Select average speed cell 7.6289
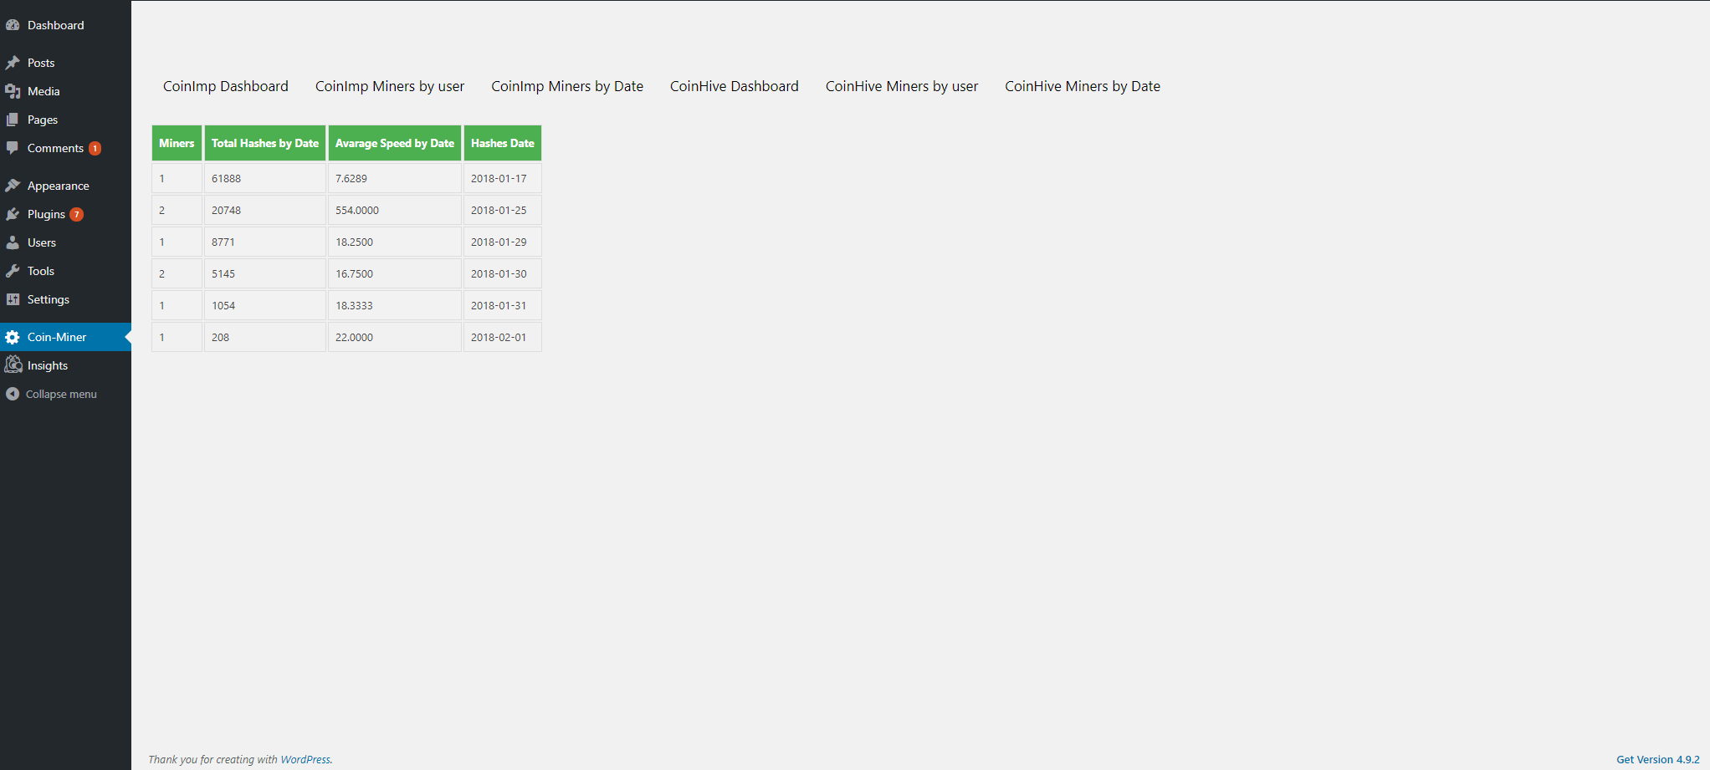This screenshot has height=770, width=1710. pos(395,178)
